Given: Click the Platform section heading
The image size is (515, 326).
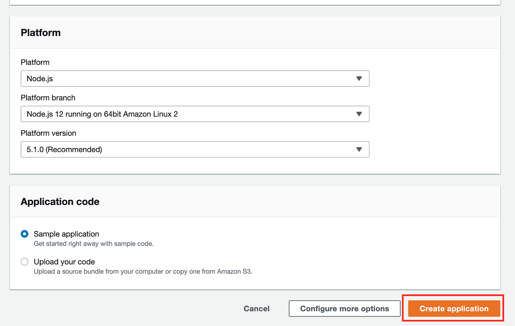Looking at the screenshot, I should click(x=40, y=32).
